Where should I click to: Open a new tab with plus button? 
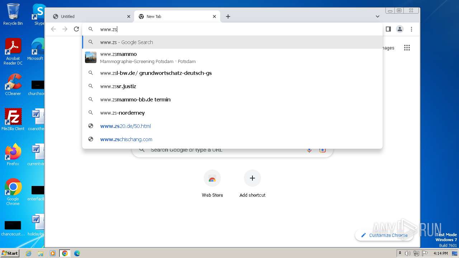click(x=228, y=16)
